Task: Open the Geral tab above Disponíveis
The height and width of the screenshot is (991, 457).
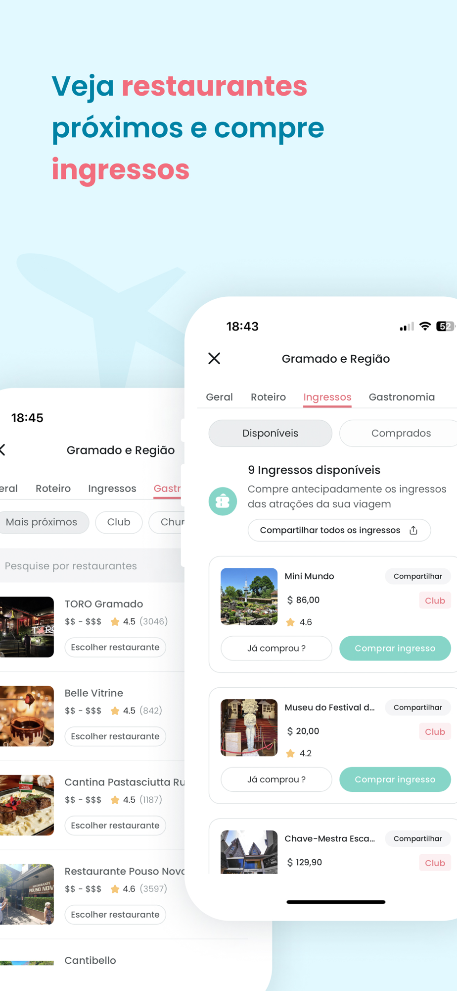Action: (219, 397)
